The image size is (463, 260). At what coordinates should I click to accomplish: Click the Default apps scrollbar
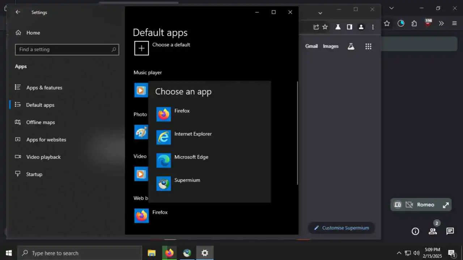tap(297, 133)
